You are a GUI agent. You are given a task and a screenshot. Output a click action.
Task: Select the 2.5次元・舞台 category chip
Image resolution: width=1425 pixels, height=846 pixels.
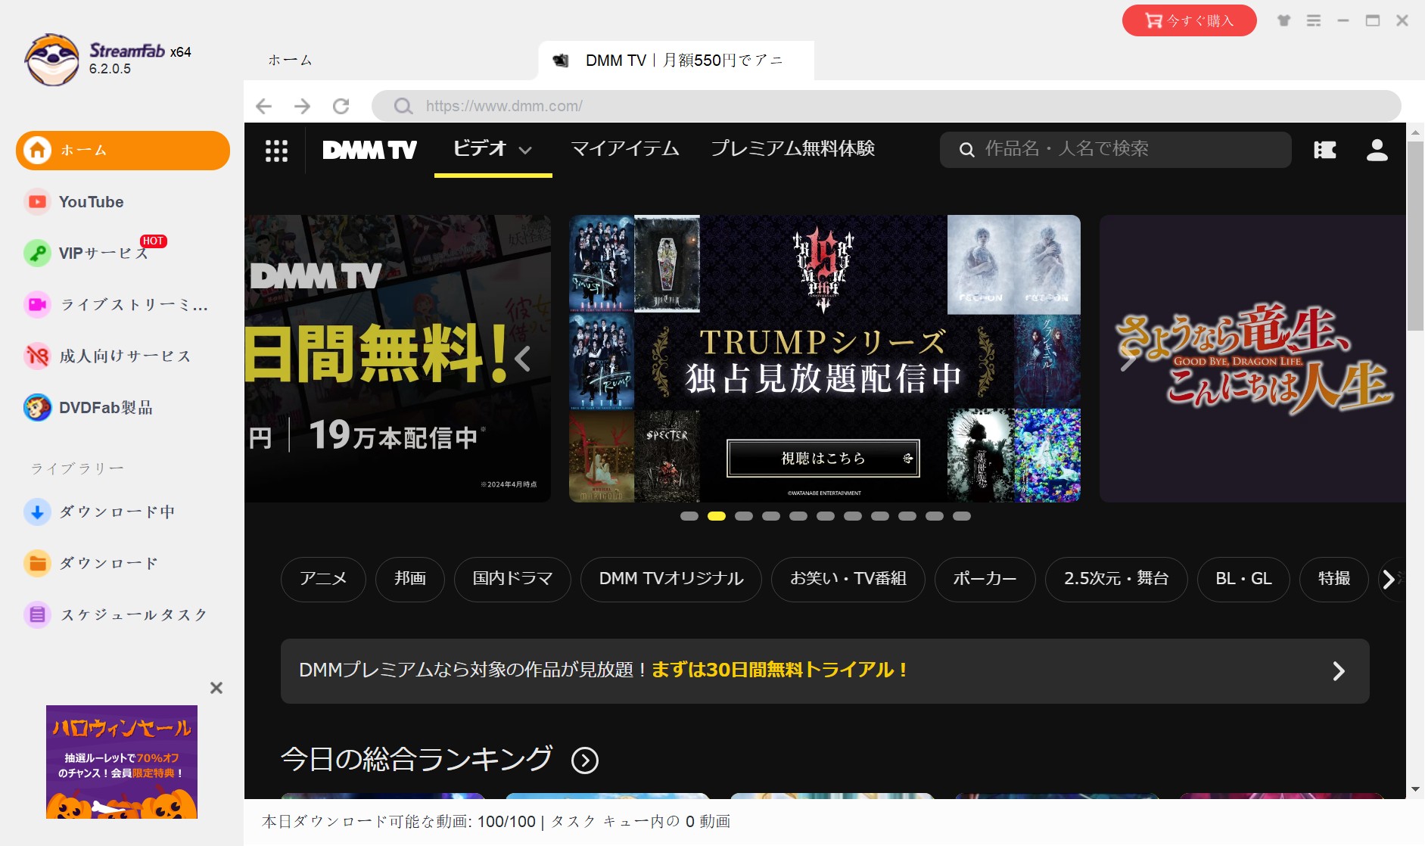point(1116,580)
